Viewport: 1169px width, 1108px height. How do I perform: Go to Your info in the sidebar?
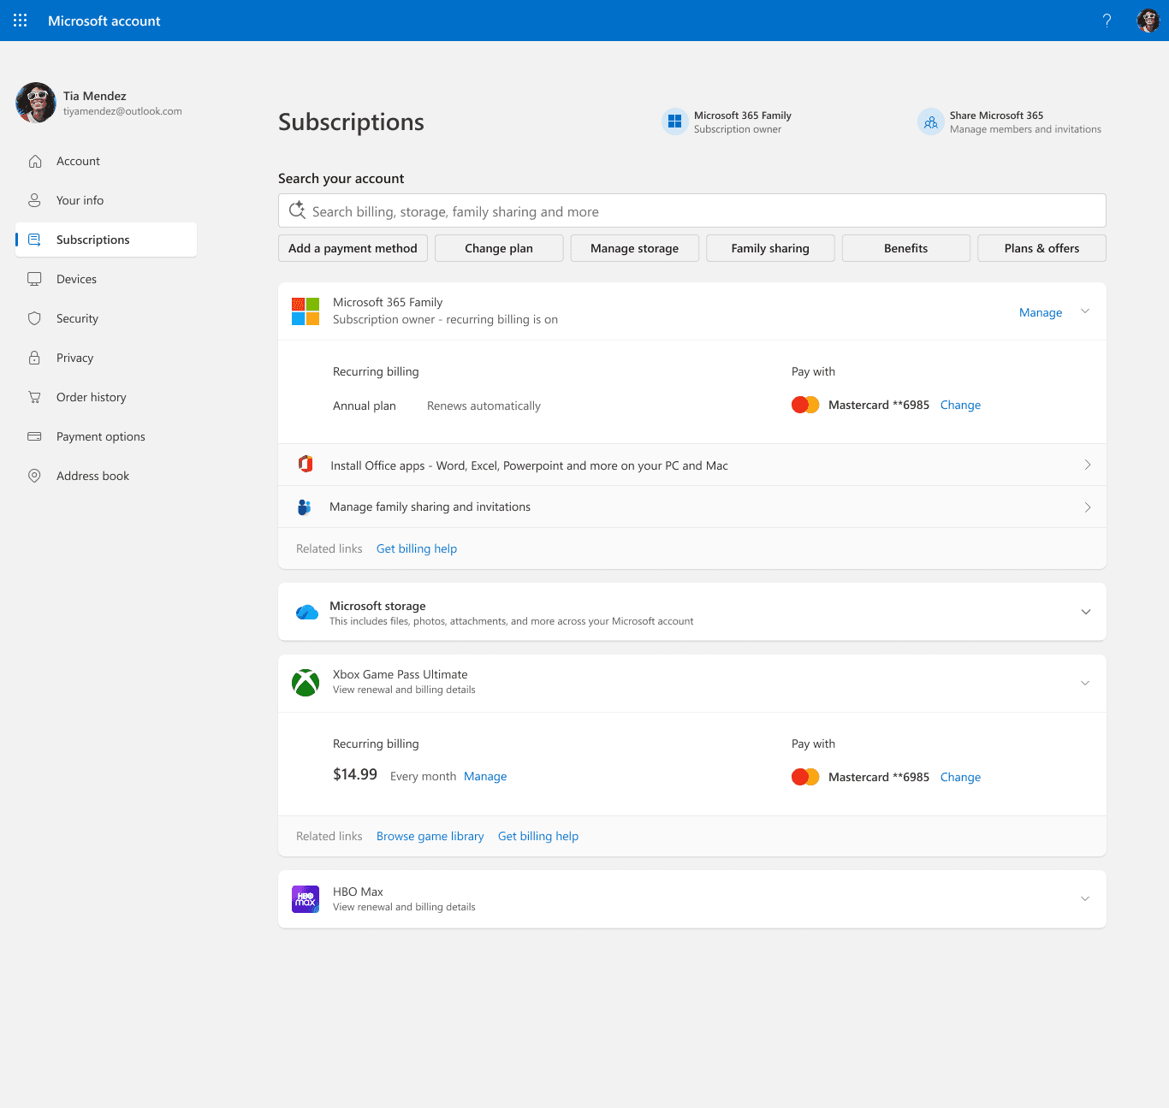(x=106, y=200)
